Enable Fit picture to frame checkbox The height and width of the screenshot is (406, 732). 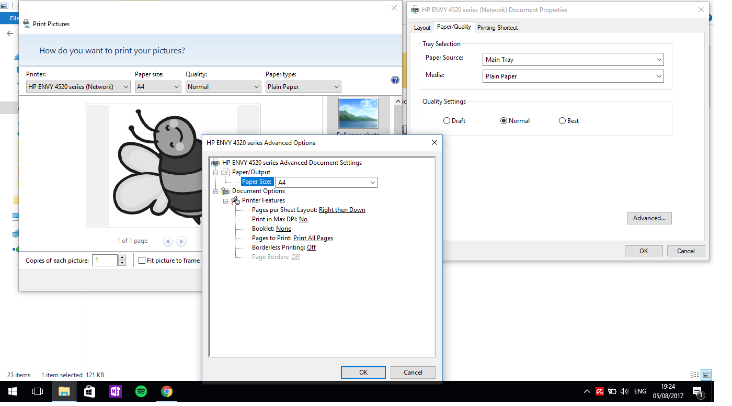(142, 261)
